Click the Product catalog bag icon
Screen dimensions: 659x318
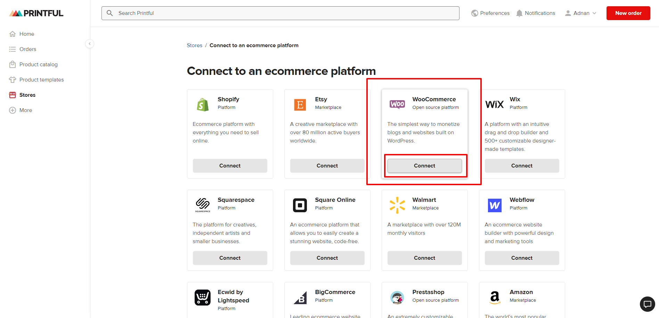[x=13, y=65]
